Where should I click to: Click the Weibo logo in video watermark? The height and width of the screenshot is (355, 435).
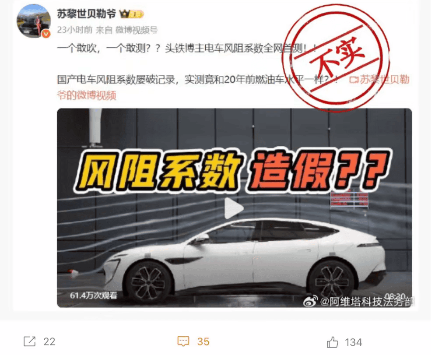point(310,301)
